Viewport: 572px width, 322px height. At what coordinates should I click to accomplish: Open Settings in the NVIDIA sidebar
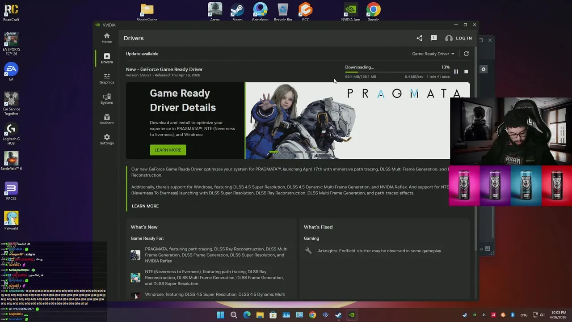click(106, 140)
